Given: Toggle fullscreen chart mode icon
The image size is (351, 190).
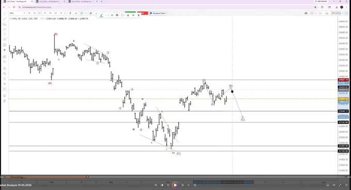Looking at the screenshot, I should click(x=347, y=13).
